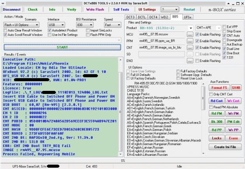This screenshot has height=169, width=245.
Task: Open the Scenario dropdown Flash + UI Options
Action: (21, 25)
